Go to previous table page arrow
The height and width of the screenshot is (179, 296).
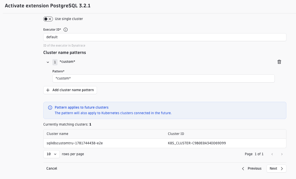click(x=272, y=154)
